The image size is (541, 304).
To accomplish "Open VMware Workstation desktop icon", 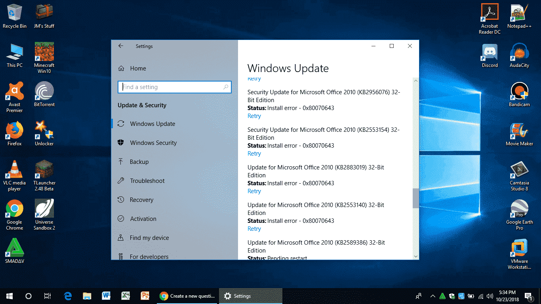I will point(519,254).
